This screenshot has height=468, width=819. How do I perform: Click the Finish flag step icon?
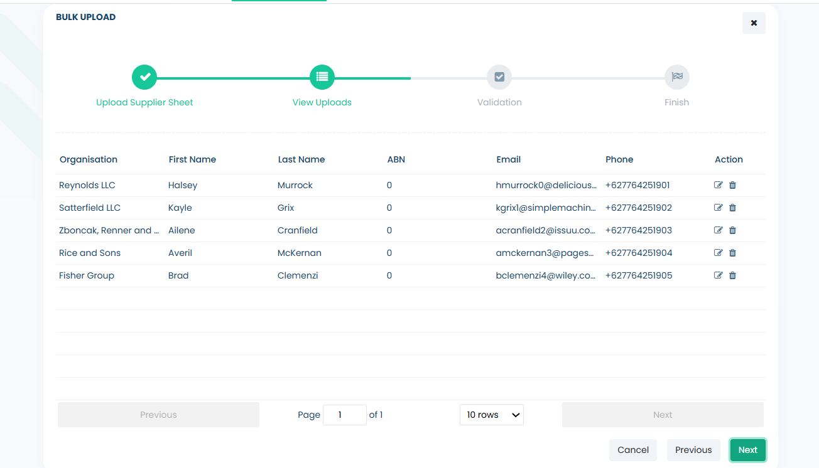pos(677,77)
